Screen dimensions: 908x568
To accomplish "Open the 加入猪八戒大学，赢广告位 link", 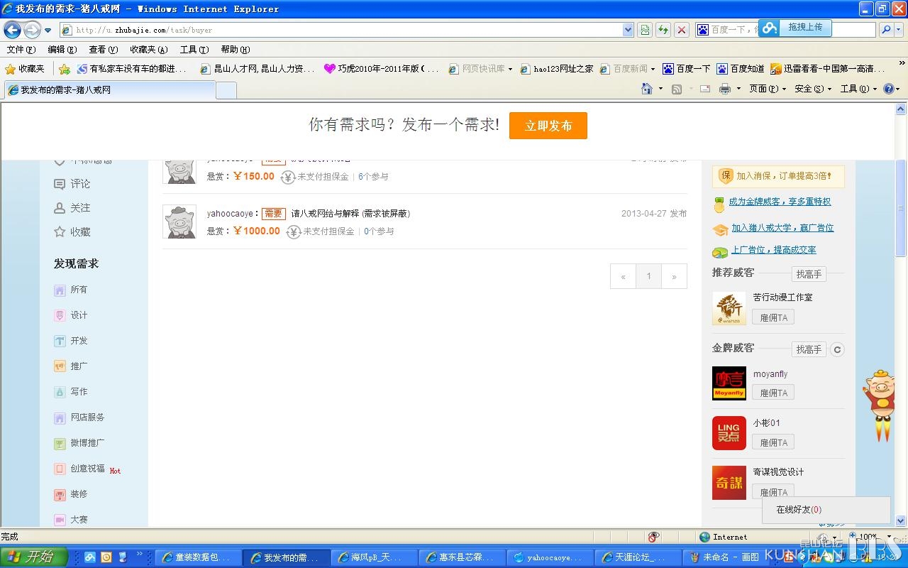I will point(782,228).
